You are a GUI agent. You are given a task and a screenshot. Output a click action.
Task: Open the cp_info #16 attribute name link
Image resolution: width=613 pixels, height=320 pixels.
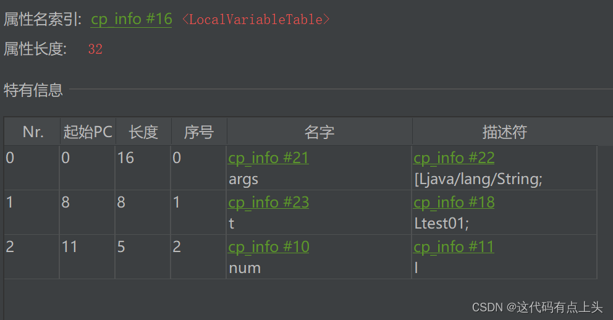[131, 19]
